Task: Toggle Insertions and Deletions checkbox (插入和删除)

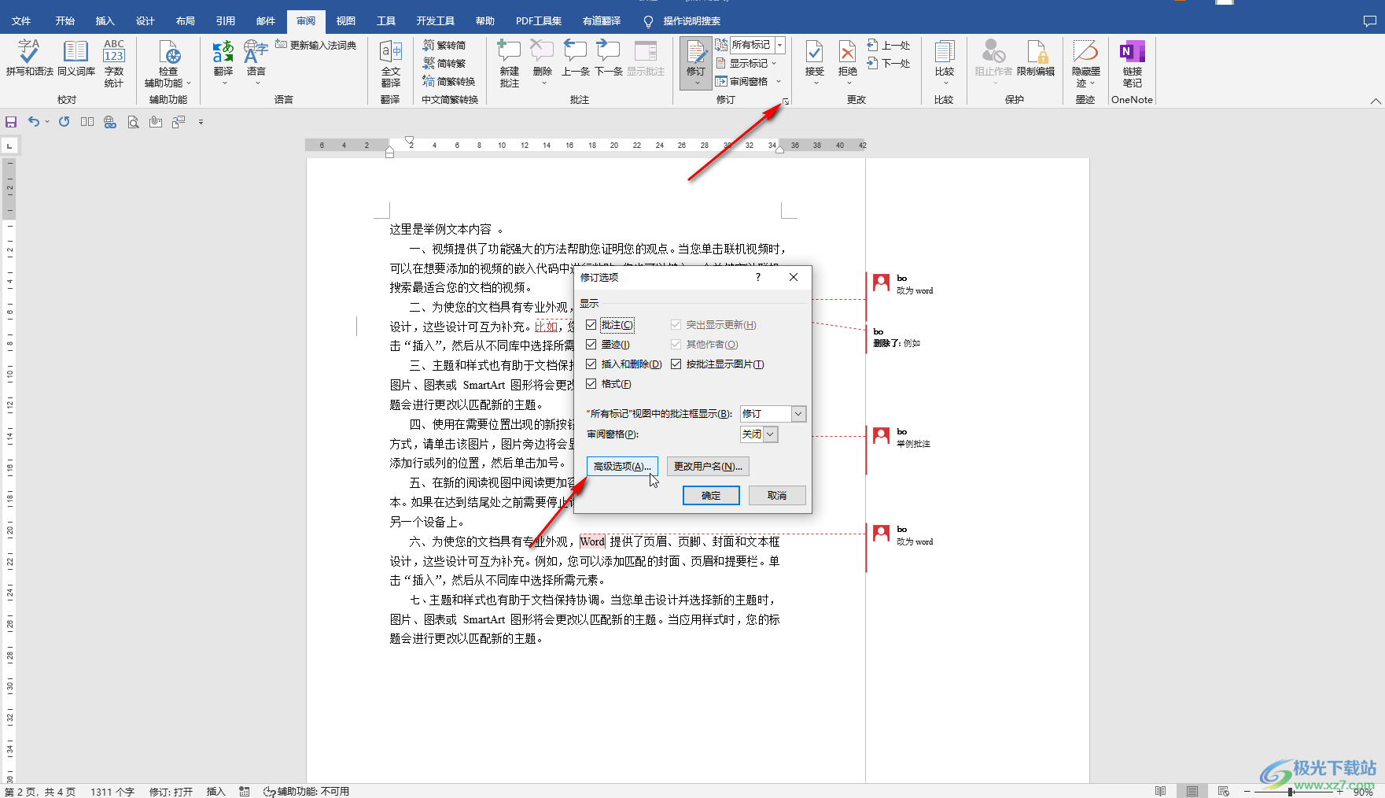Action: tap(591, 364)
